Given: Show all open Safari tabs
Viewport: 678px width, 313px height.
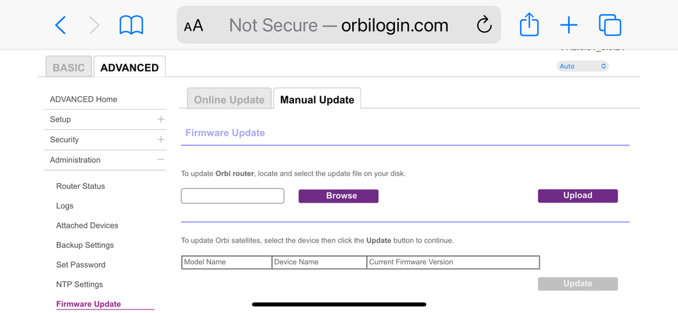Looking at the screenshot, I should [x=609, y=26].
